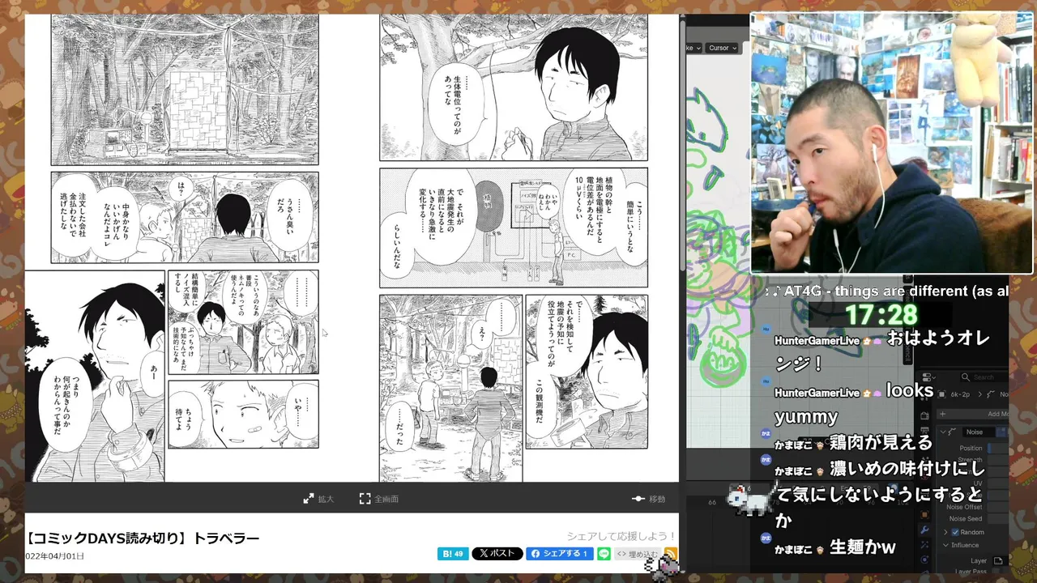This screenshot has width=1037, height=583.
Task: Click HunterGamerLive 'looks yummy' chat message
Action: (854, 403)
